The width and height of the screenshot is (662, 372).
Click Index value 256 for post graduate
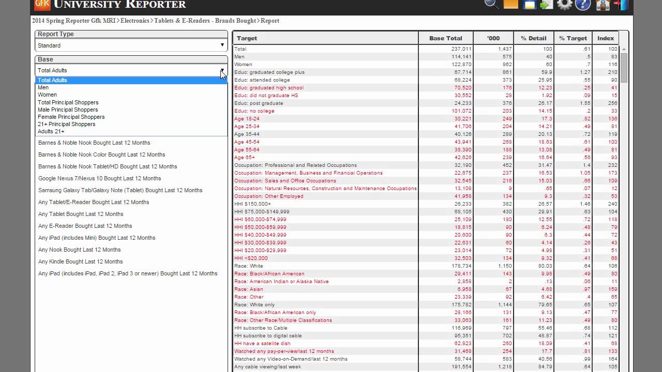point(613,103)
